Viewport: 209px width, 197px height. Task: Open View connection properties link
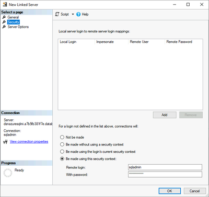click(29, 142)
